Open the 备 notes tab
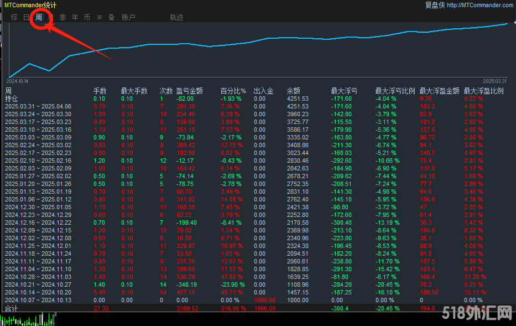This screenshot has width=516, height=326. tap(111, 17)
